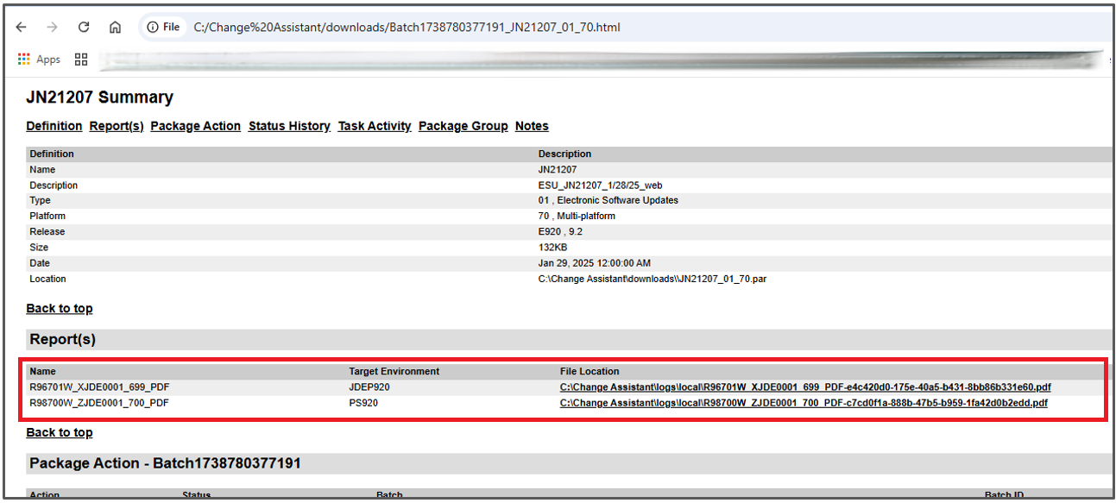The image size is (1116, 503).
Task: Open the Definition section link
Action: click(54, 126)
